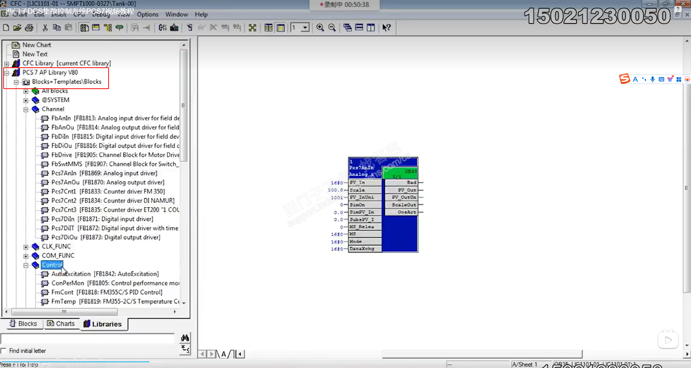Viewport: 691px width, 368px height.
Task: Select Pcs7AnOu analog output driver block
Action: pyautogui.click(x=108, y=182)
